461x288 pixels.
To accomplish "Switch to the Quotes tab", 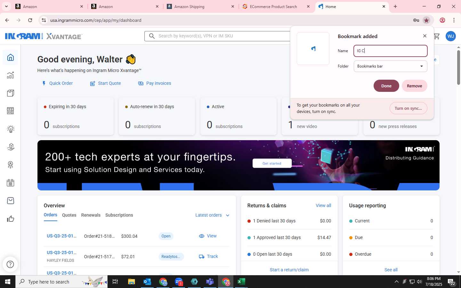I will point(69,215).
